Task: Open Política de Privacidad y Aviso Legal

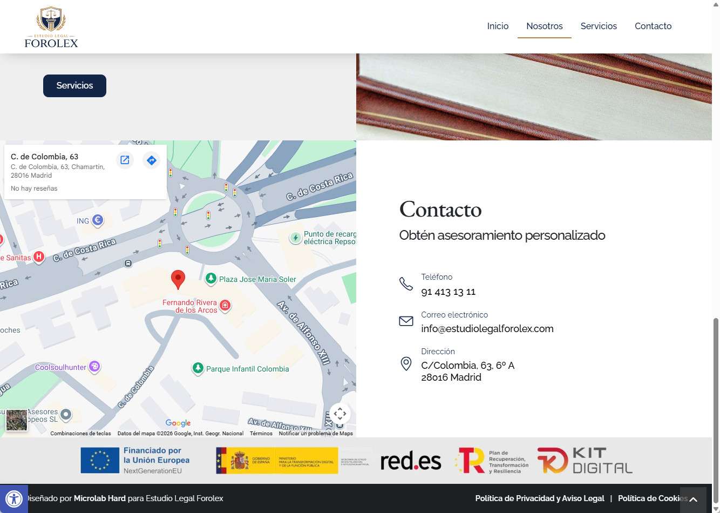Action: 539,498
